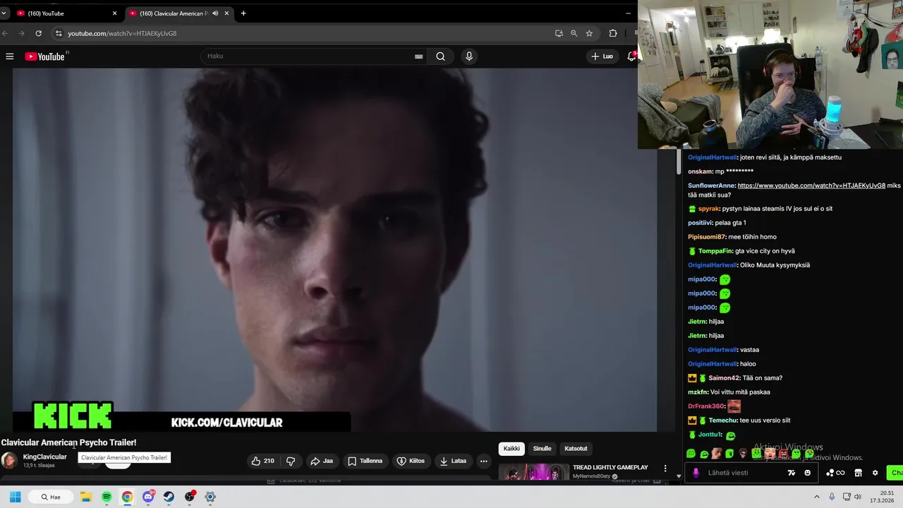The width and height of the screenshot is (903, 508).
Task: Click the chat scrollbar
Action: coord(679,162)
